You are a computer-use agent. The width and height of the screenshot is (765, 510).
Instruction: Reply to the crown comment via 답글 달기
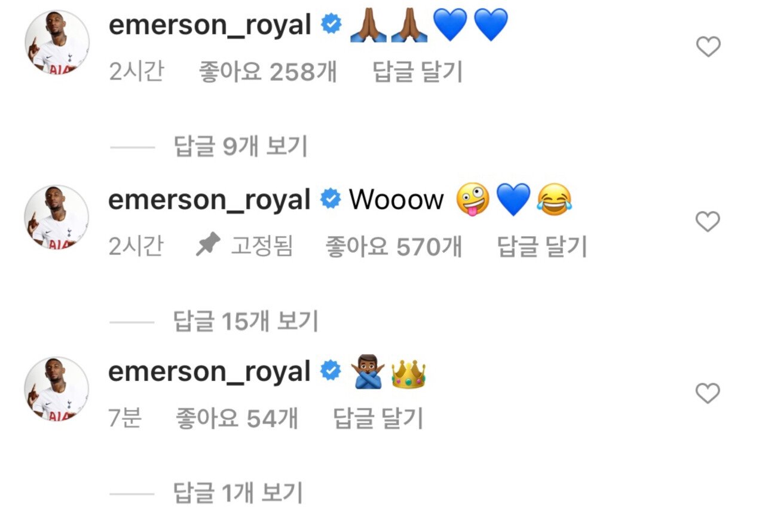pos(378,418)
